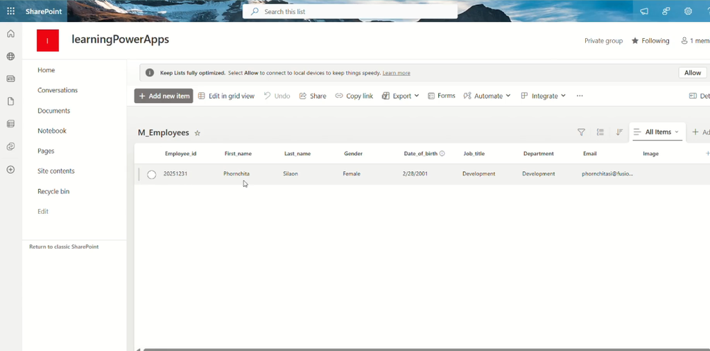The height and width of the screenshot is (351, 710).
Task: Open My lists icon in left rail
Action: (11, 124)
